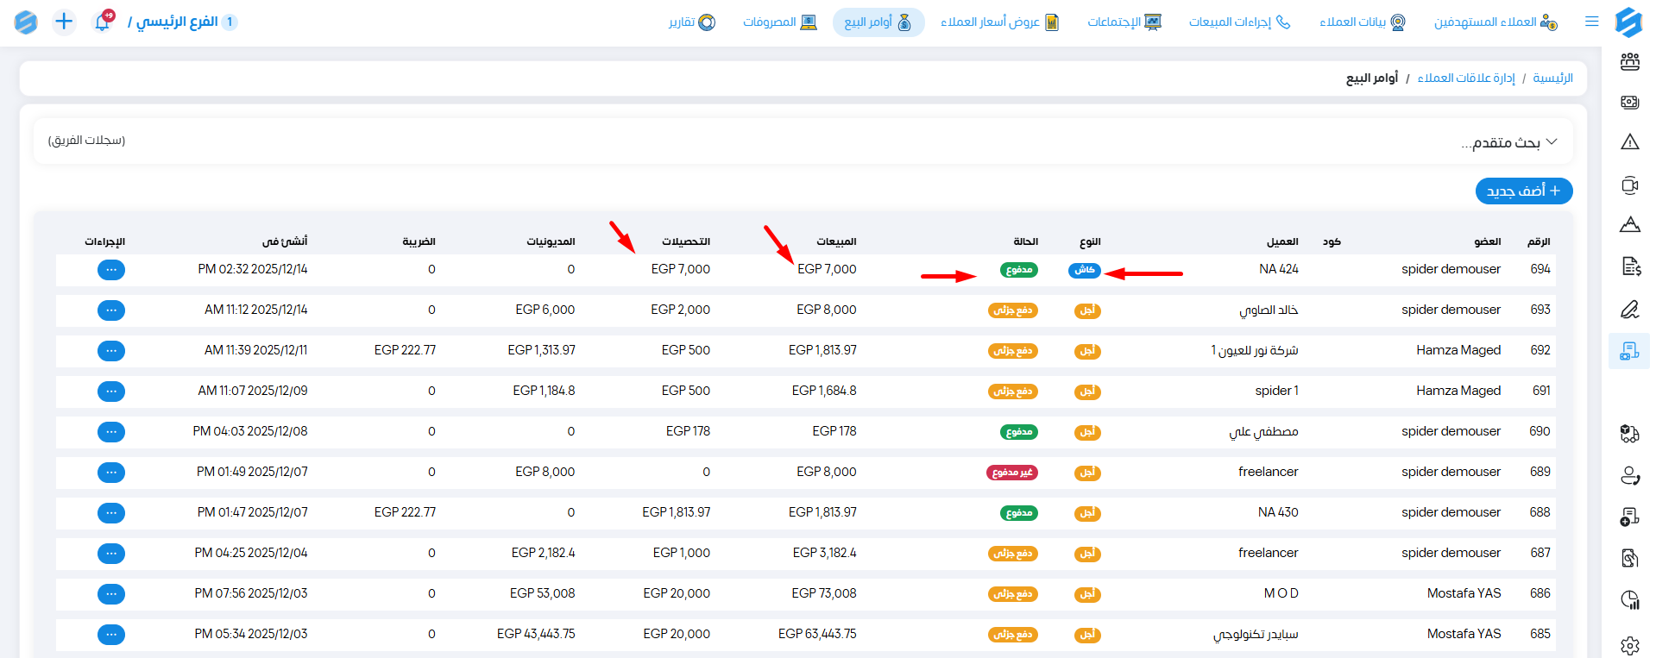Open actions menu for order 694

point(111,270)
